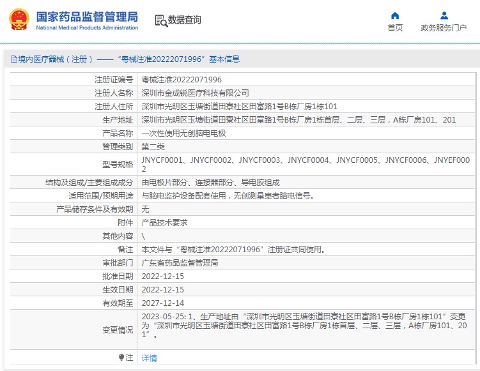Click registration number 粤械注准20222071996 in table
The image size is (480, 371).
pos(182,80)
